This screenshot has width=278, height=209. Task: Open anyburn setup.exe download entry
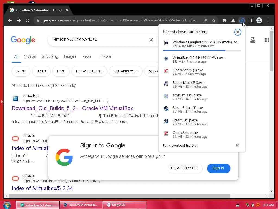[x=202, y=97]
